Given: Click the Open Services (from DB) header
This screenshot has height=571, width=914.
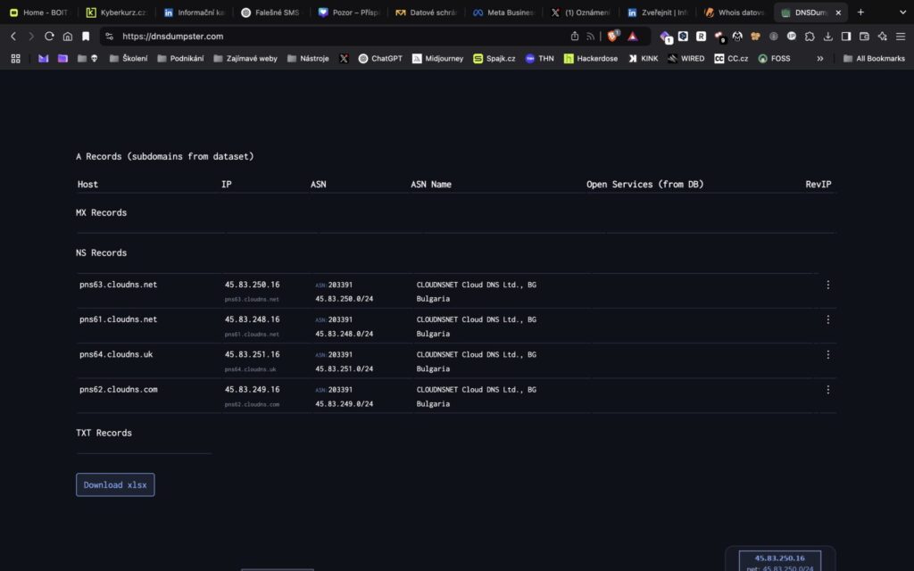Looking at the screenshot, I should pyautogui.click(x=644, y=184).
